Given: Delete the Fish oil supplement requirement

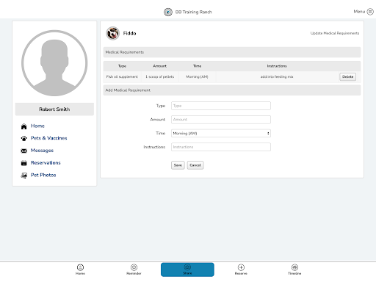Looking at the screenshot, I should 347,76.
